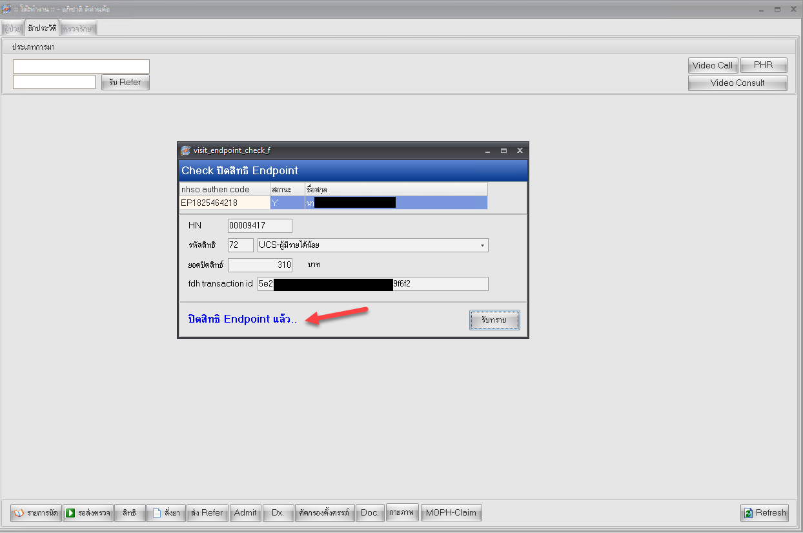
Task: Open รายการนัด appointment list with book icon
Action: tap(36, 513)
